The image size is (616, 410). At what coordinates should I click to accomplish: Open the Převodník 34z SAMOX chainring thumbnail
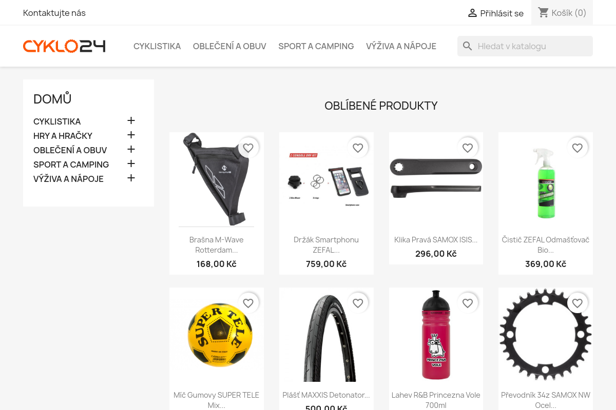[546, 335]
